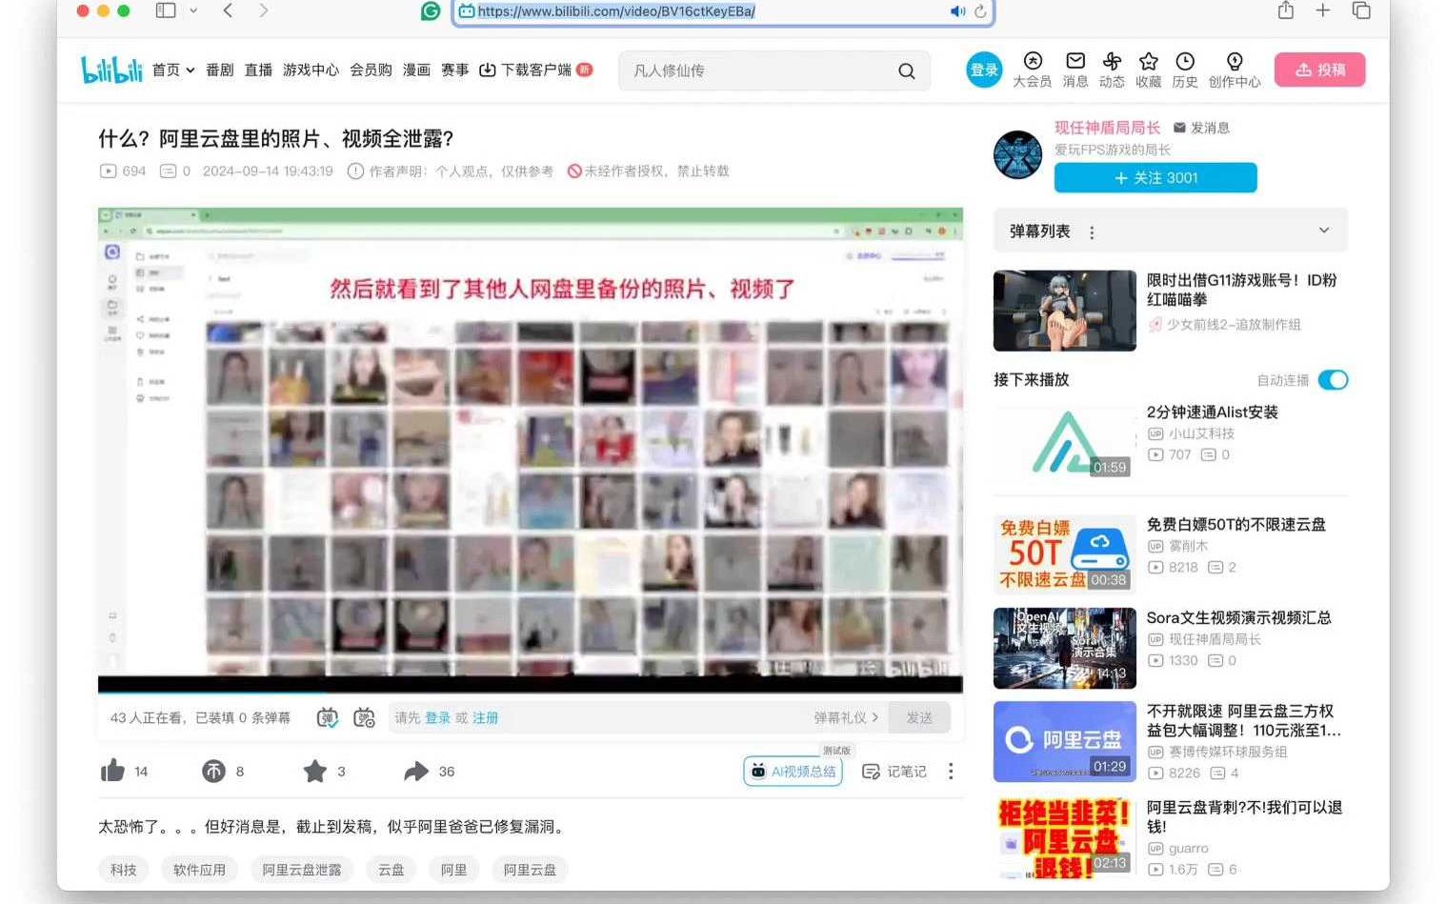Reload the page with refresh icon
1446x904 pixels.
[980, 11]
